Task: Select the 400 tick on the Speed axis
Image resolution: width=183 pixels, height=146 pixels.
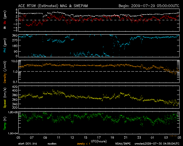Action: (15, 90)
